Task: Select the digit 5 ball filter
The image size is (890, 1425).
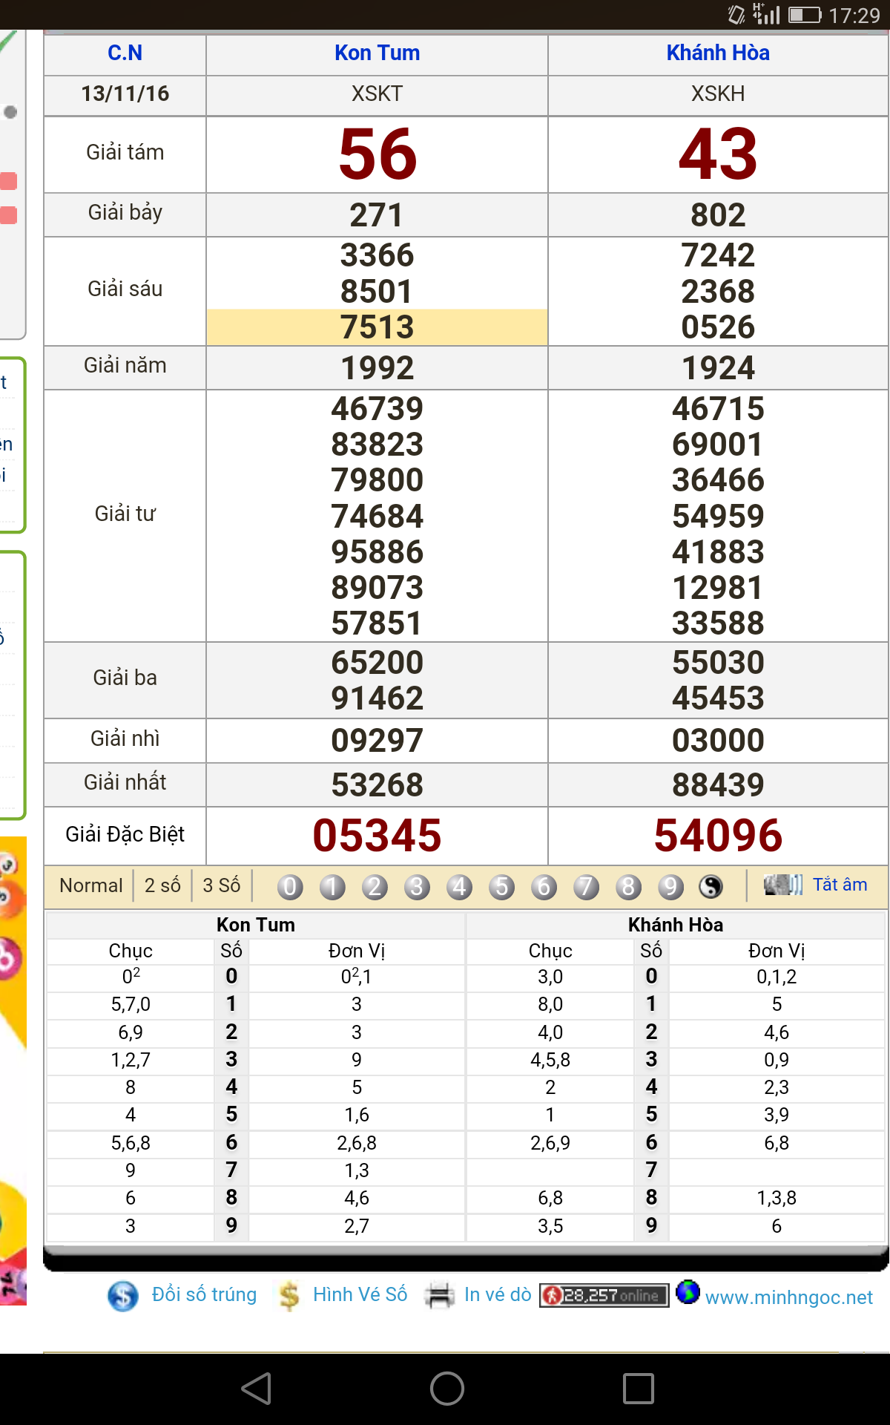Action: click(501, 886)
